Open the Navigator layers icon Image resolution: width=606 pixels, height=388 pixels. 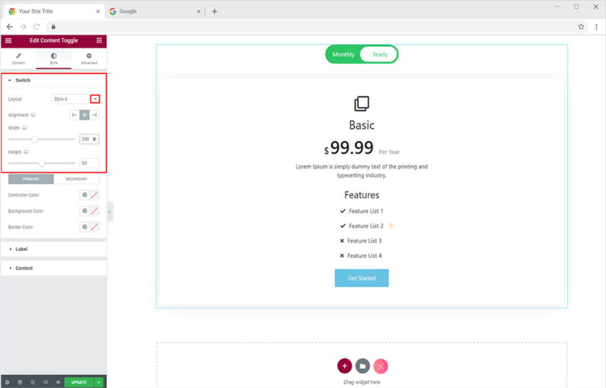click(20, 382)
